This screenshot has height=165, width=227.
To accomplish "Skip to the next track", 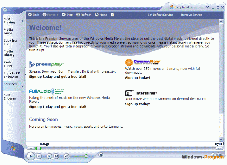I will click(x=56, y=156).
